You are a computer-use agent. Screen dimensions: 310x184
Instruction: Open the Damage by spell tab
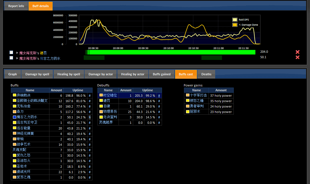pos(37,74)
